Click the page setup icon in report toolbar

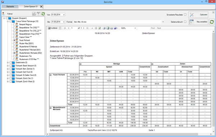click(112, 28)
